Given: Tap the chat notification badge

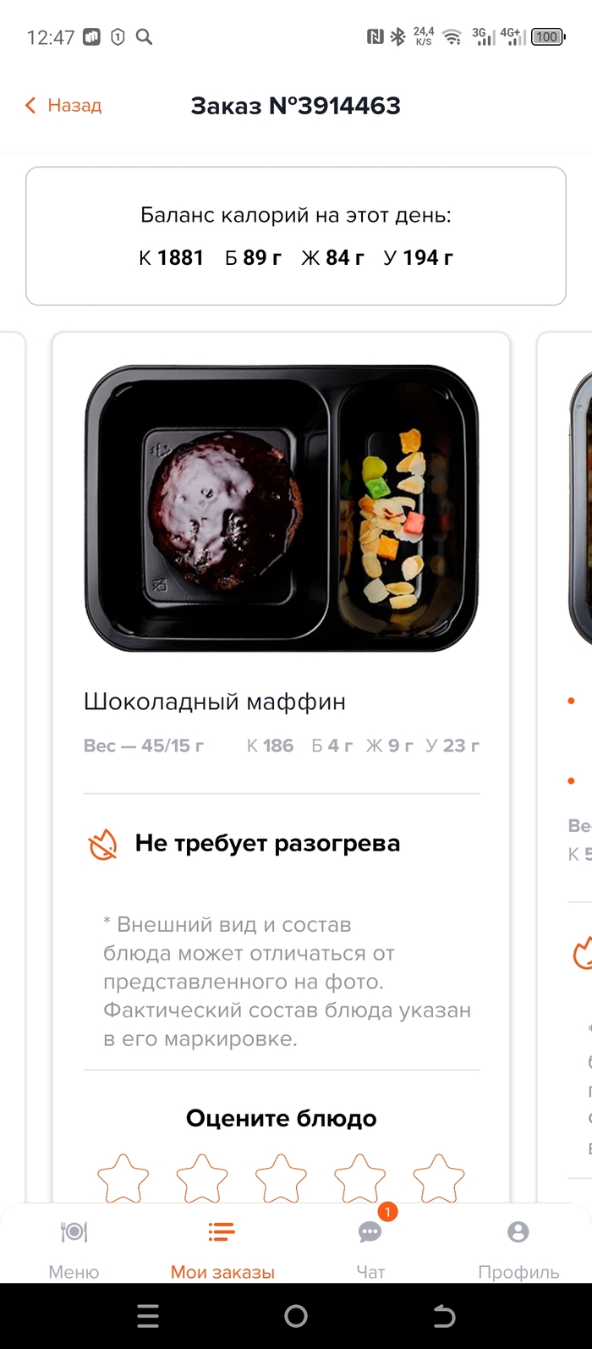Looking at the screenshot, I should 387,1212.
